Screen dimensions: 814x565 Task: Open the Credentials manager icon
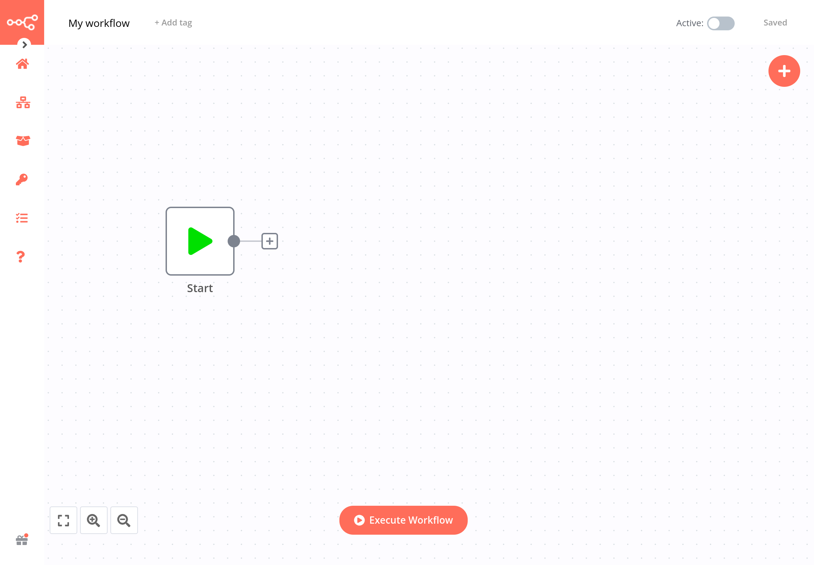(22, 180)
